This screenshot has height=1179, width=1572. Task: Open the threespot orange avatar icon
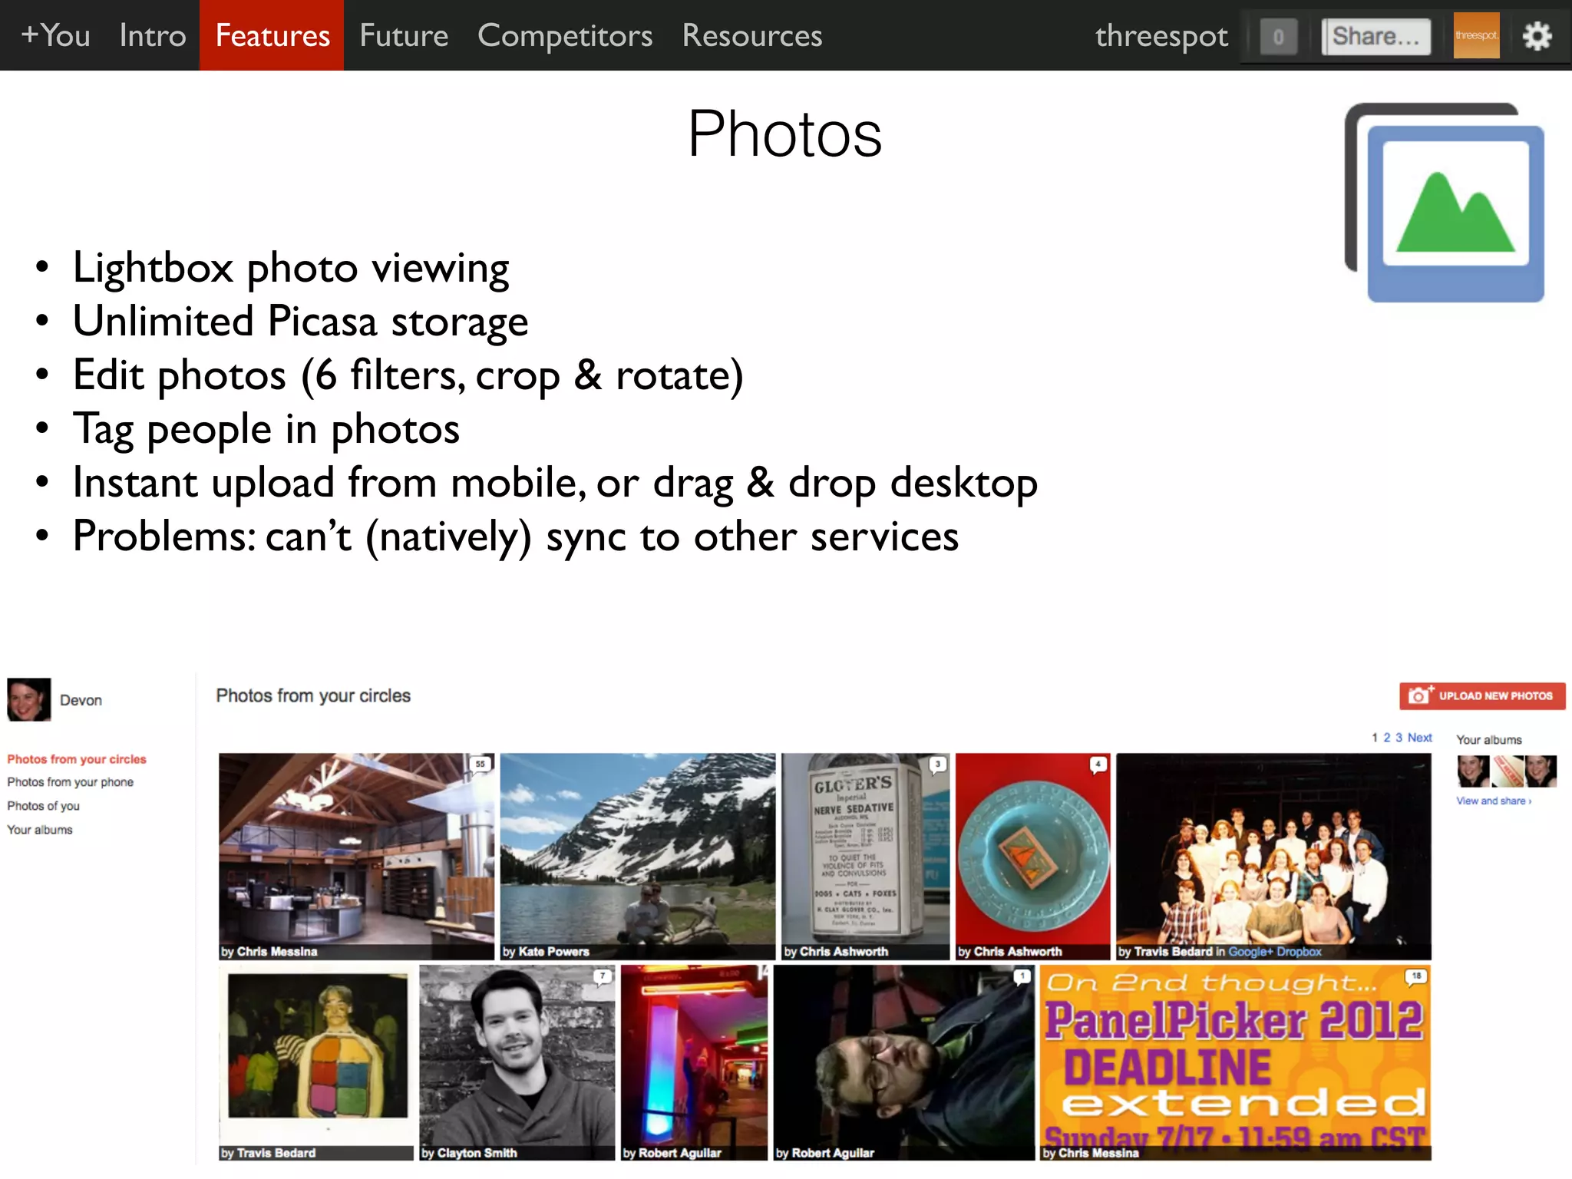(x=1476, y=35)
